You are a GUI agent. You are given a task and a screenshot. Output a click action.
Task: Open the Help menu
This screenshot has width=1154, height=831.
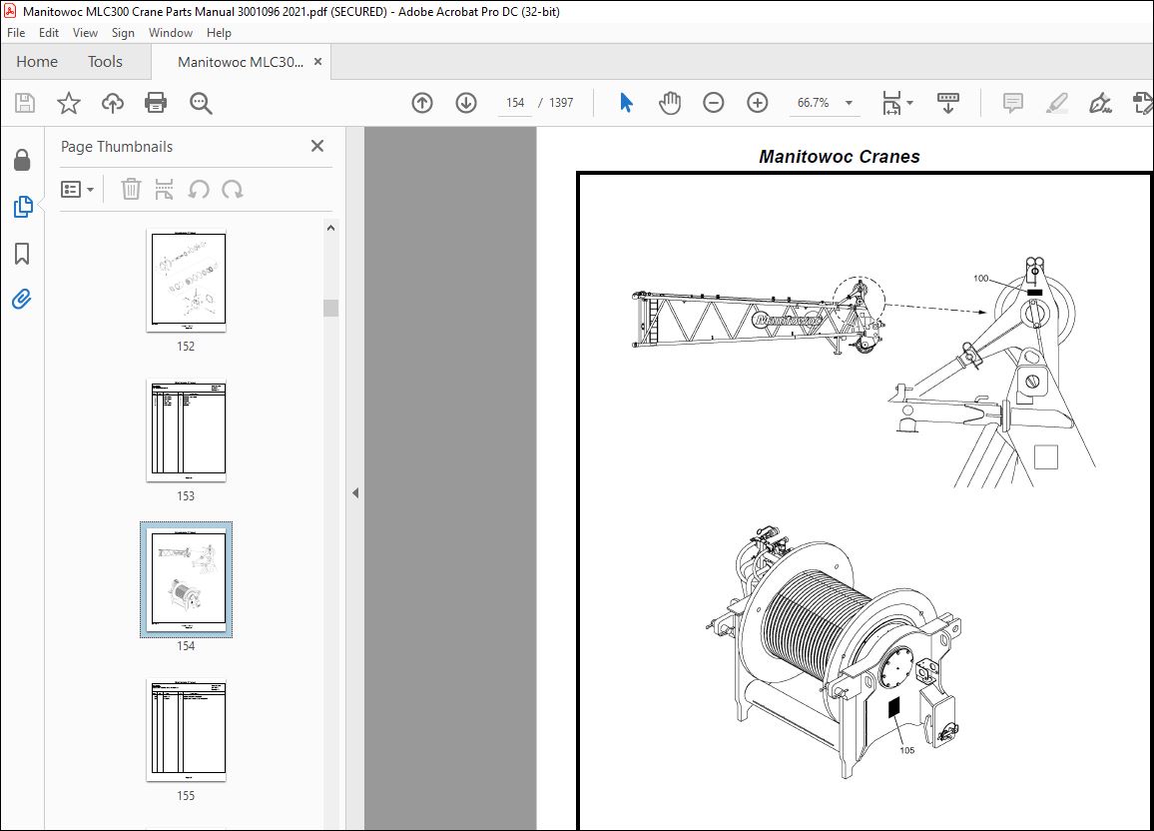pyautogui.click(x=219, y=32)
